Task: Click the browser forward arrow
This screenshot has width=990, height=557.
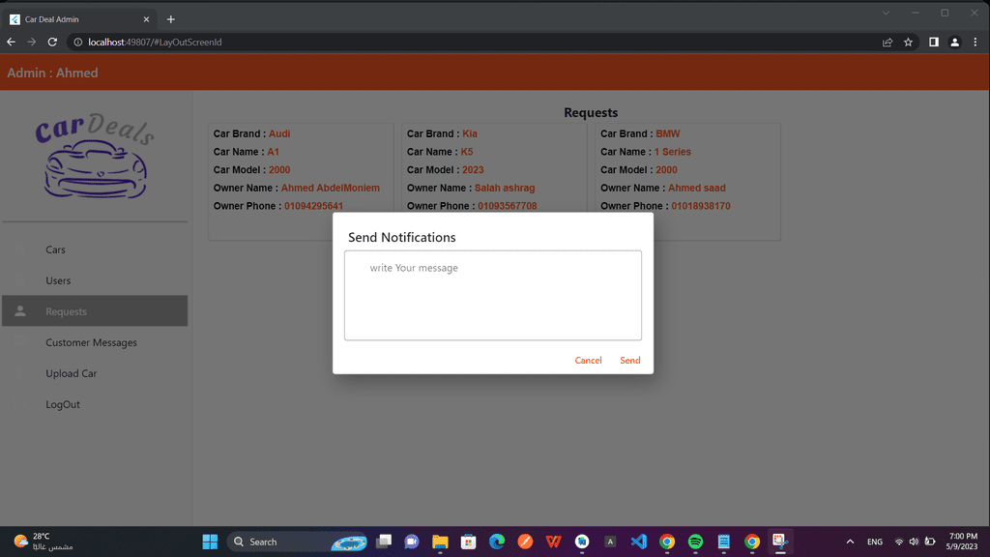Action: [32, 43]
